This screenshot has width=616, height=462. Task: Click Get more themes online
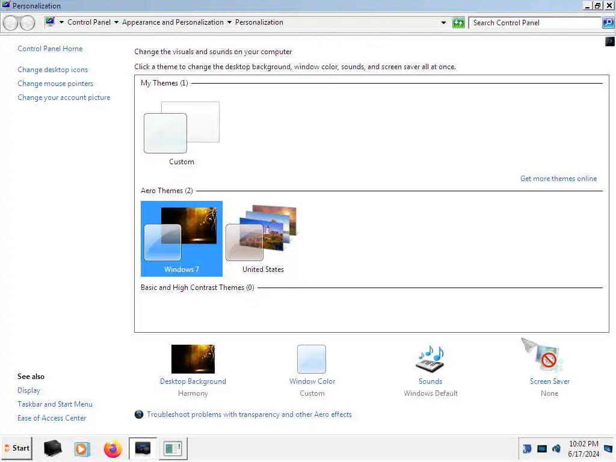click(558, 178)
